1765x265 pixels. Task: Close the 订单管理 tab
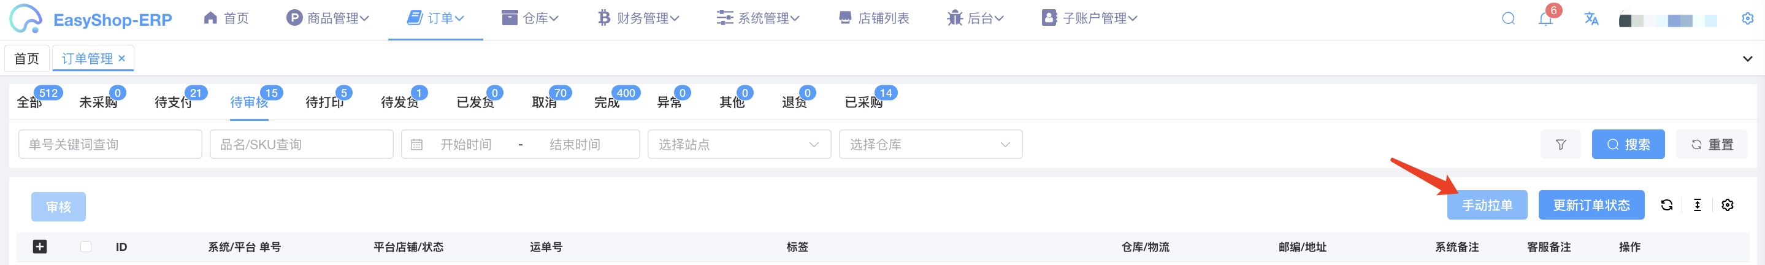(x=122, y=58)
